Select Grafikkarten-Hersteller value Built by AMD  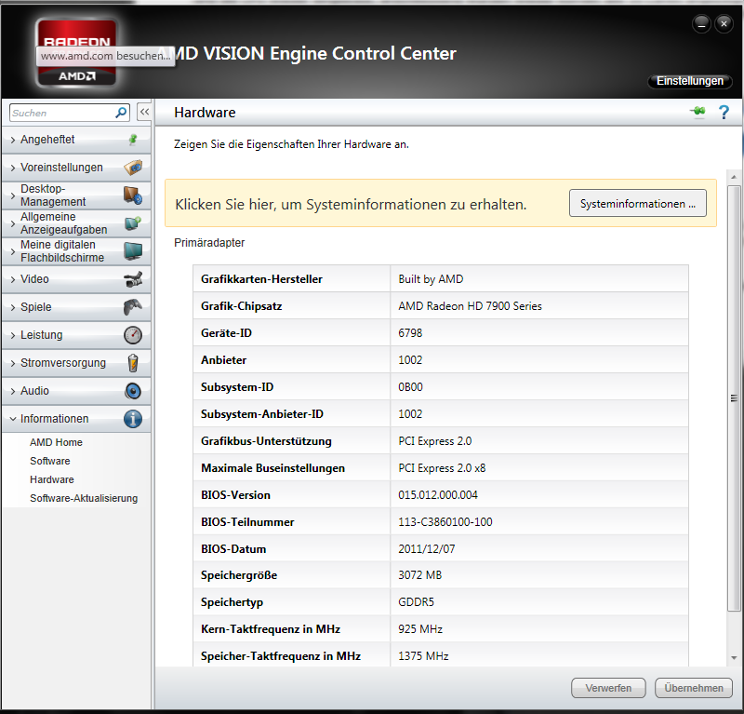(x=431, y=279)
